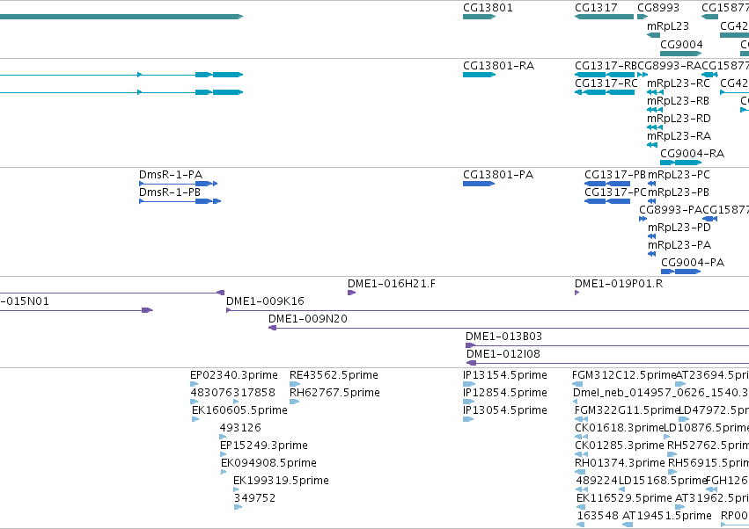Viewport: 749px width, 529px height.
Task: Click the DmsR-1-PB protein feature glyph
Action: (x=180, y=201)
